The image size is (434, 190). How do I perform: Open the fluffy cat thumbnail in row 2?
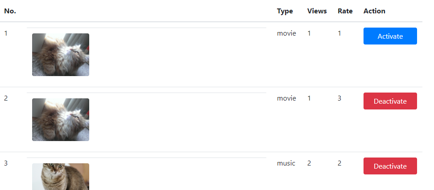61,120
